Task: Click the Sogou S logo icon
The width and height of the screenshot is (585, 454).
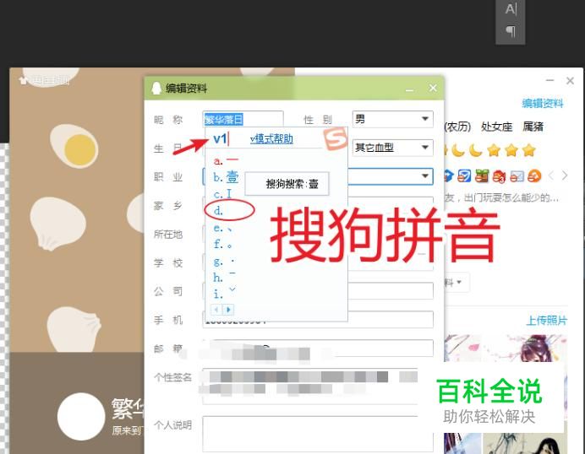Action: pos(336,138)
